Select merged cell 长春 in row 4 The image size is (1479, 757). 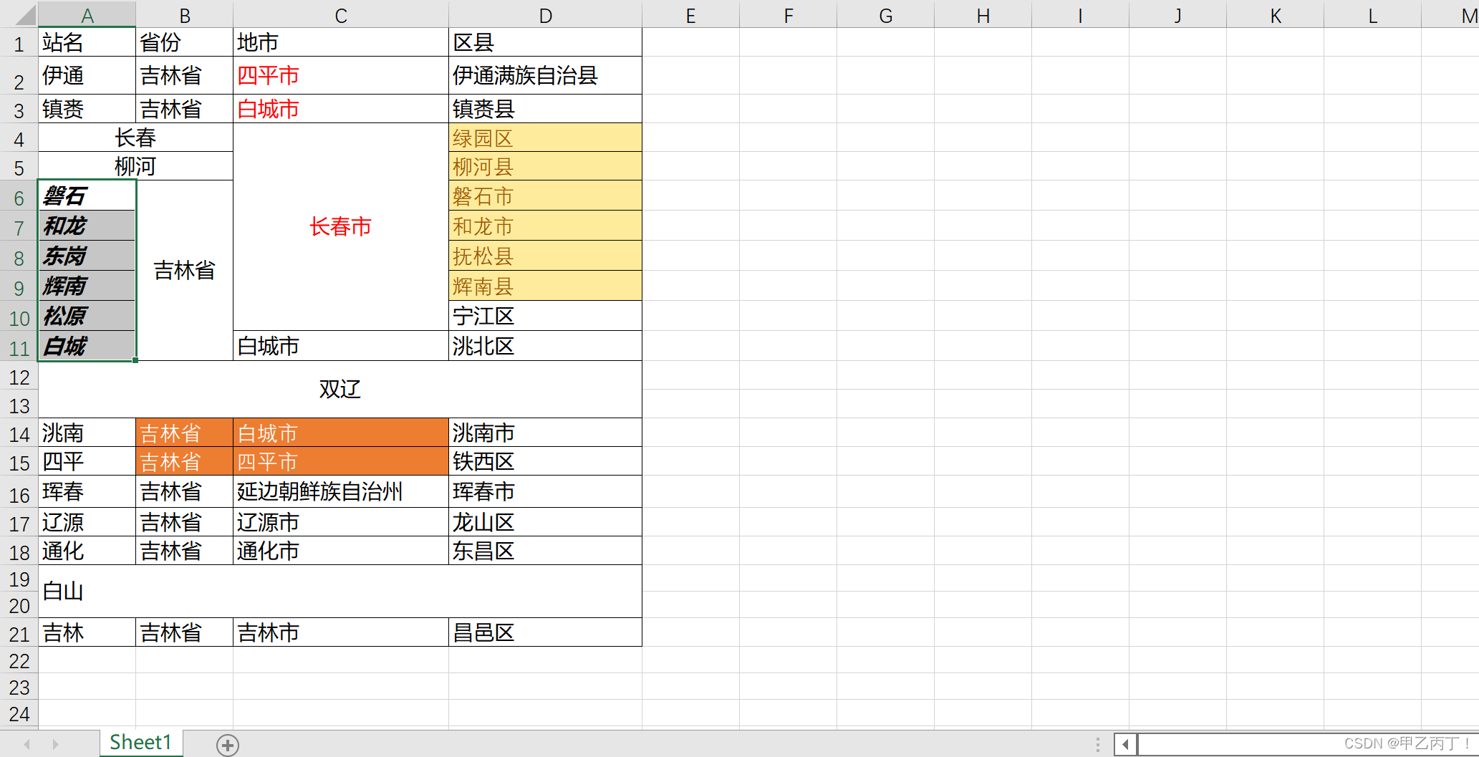[x=136, y=138]
